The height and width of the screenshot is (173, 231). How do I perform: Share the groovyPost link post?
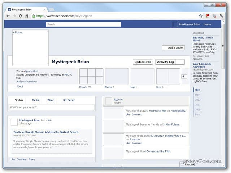coord(32,159)
